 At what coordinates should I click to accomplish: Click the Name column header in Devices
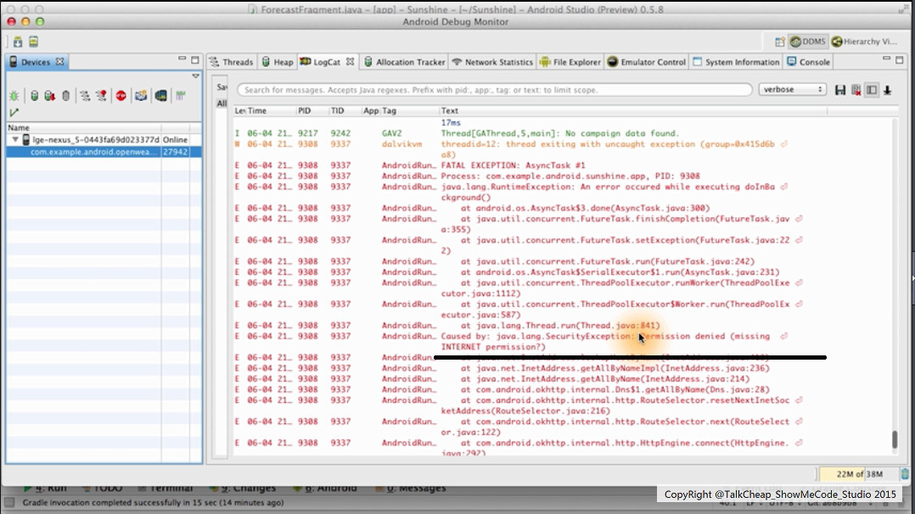pos(83,127)
